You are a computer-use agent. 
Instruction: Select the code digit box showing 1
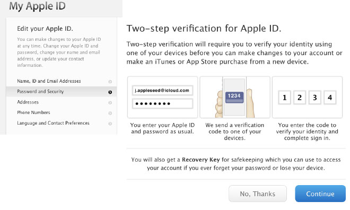[x=284, y=97]
